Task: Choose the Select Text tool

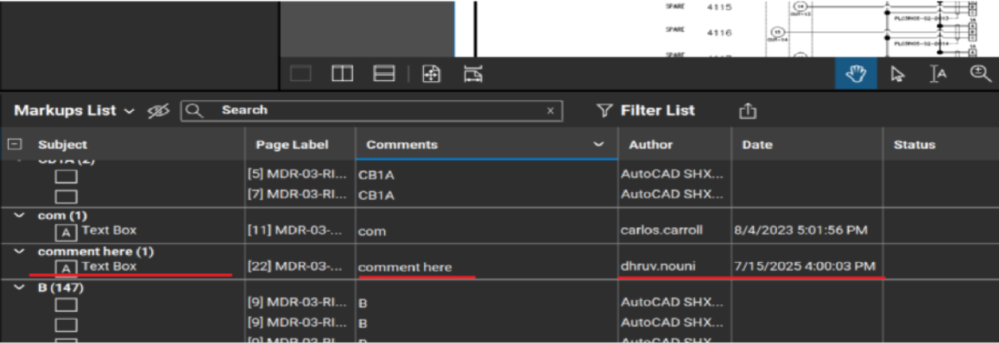Action: pos(939,74)
